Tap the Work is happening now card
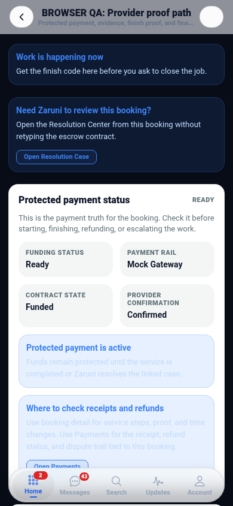Image resolution: width=233 pixels, height=506 pixels. pos(116,65)
